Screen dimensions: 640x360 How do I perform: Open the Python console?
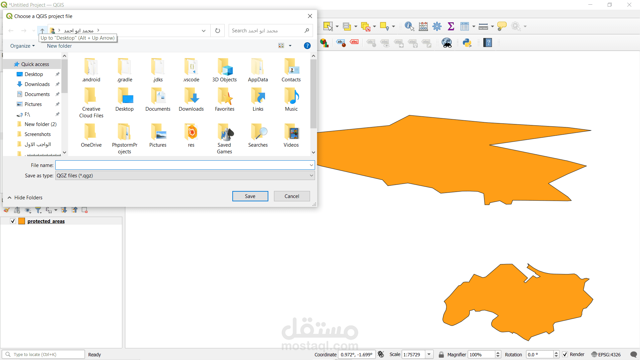(467, 43)
